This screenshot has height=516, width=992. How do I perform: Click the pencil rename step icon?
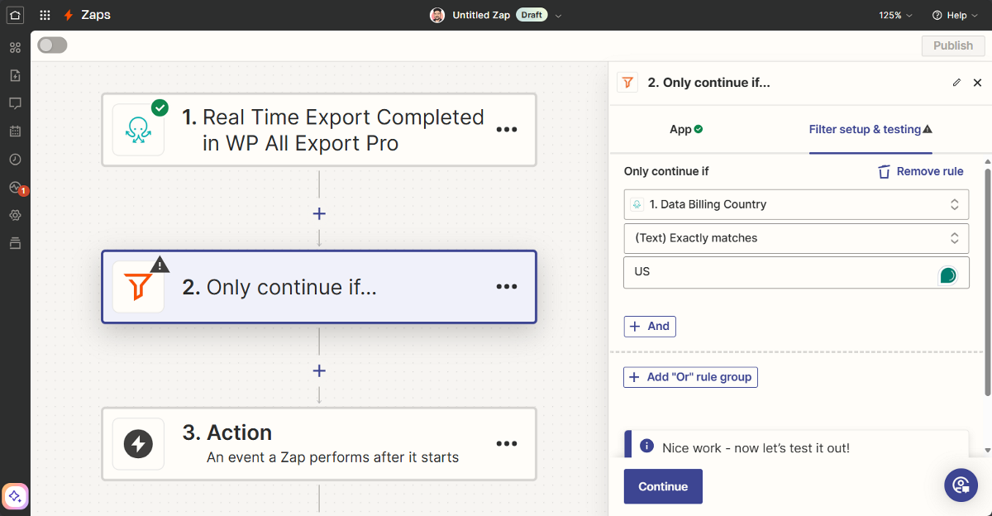(x=956, y=83)
